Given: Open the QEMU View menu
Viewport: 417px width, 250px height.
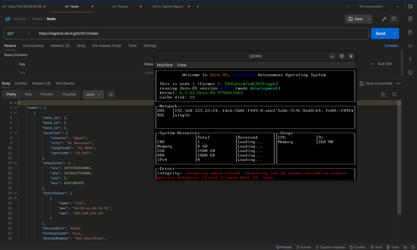Looking at the screenshot, I should tap(182, 65).
